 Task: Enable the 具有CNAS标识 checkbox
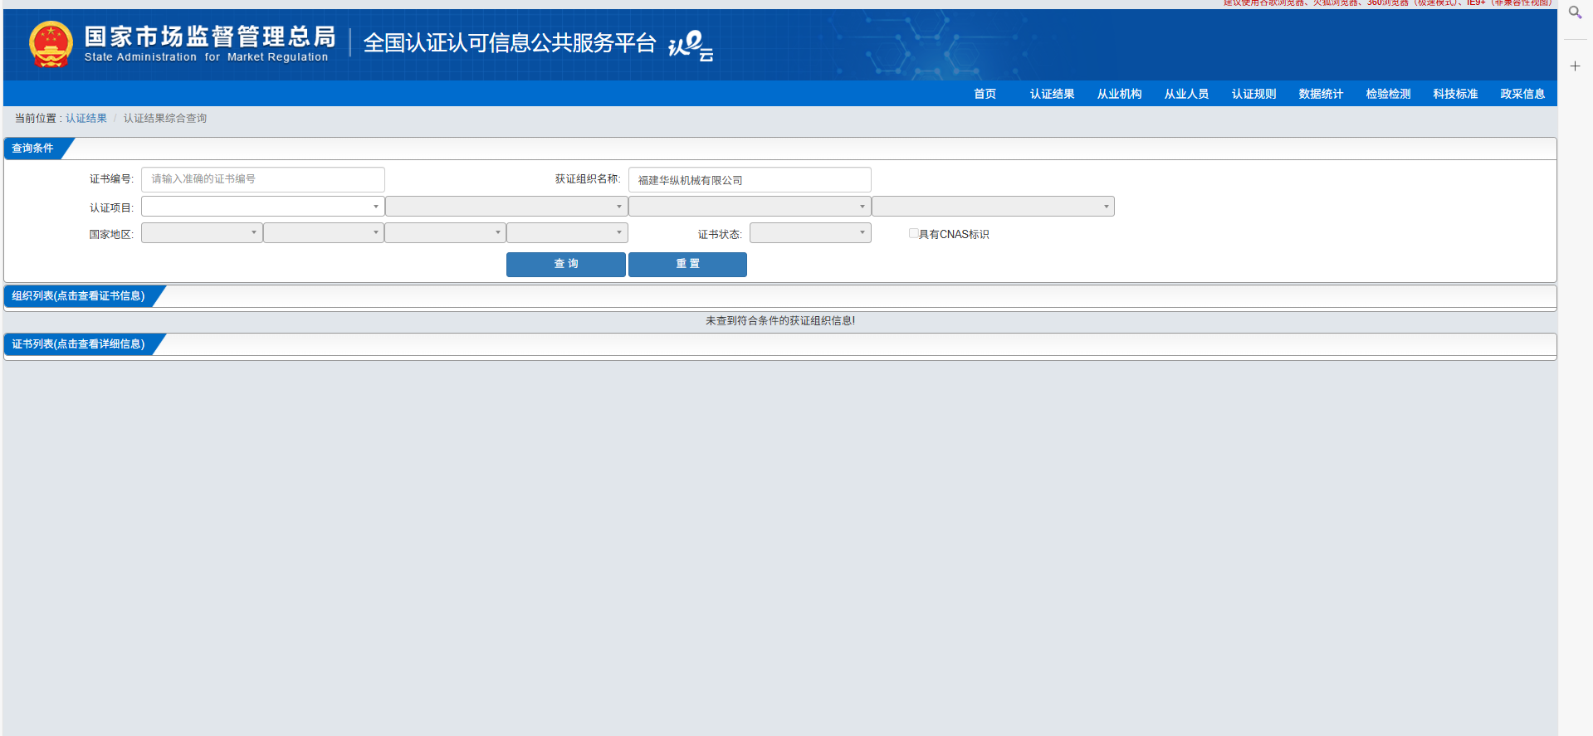tap(913, 234)
